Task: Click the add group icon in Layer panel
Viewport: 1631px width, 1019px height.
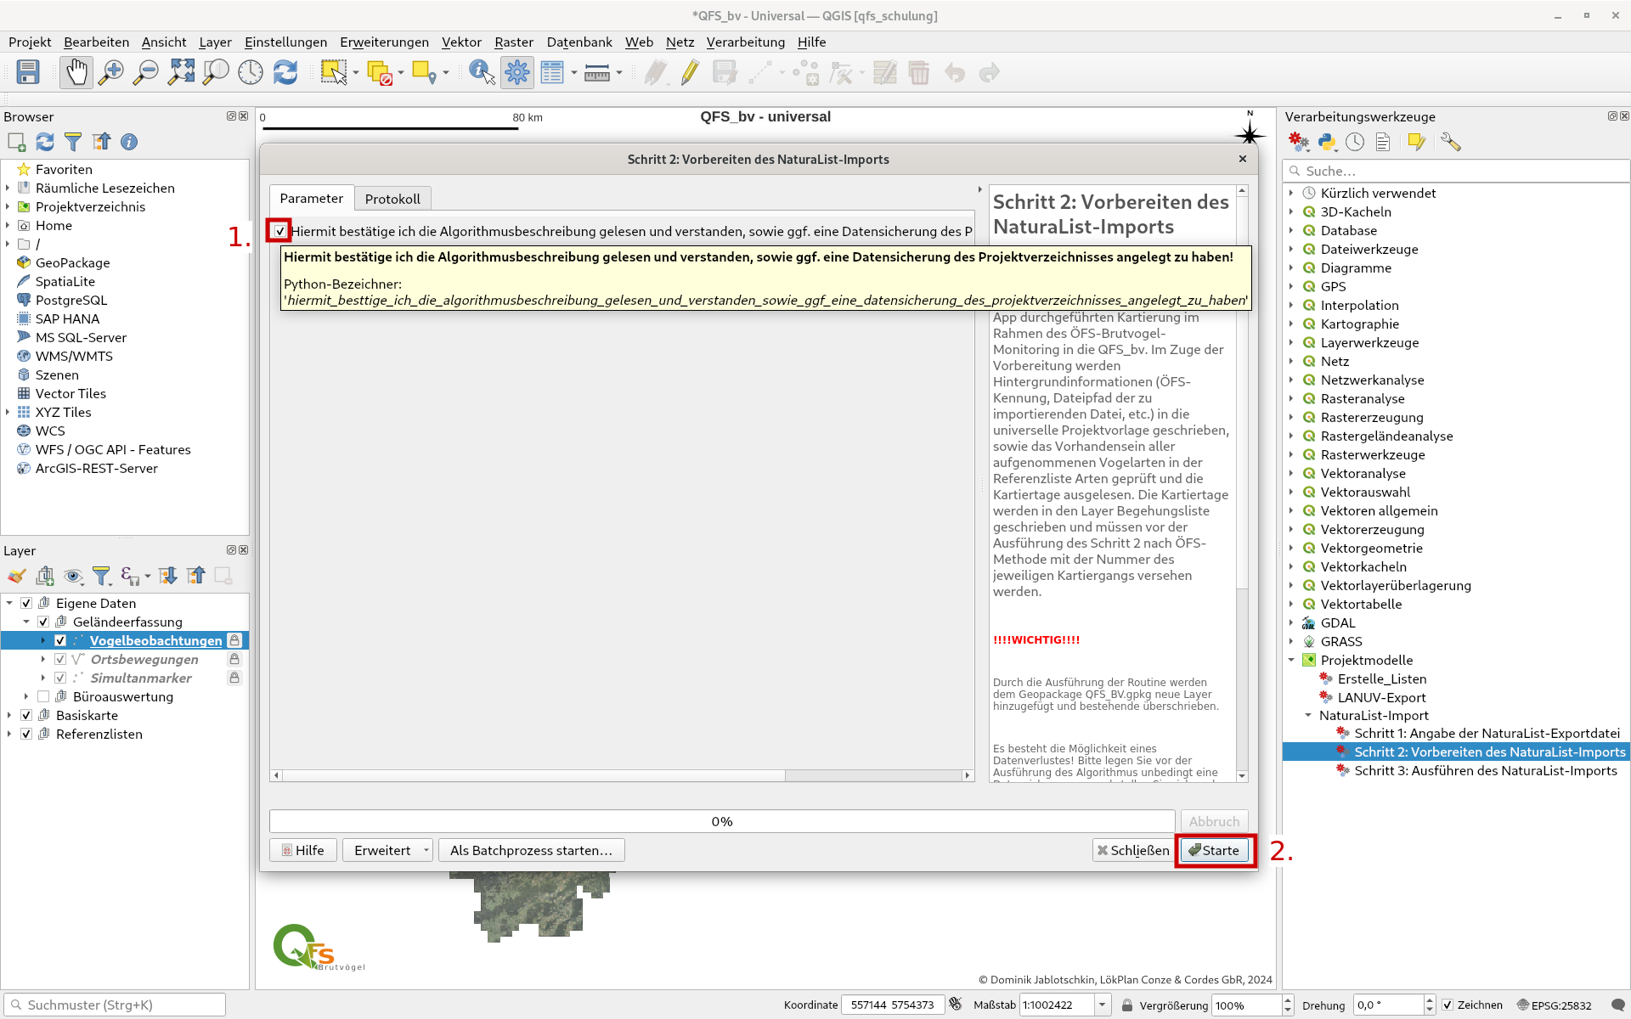Action: point(45,577)
